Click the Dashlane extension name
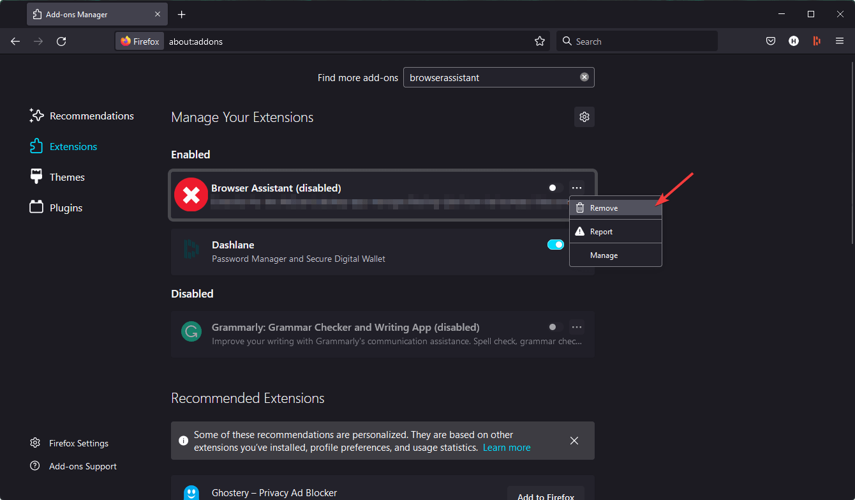The width and height of the screenshot is (855, 500). click(233, 245)
